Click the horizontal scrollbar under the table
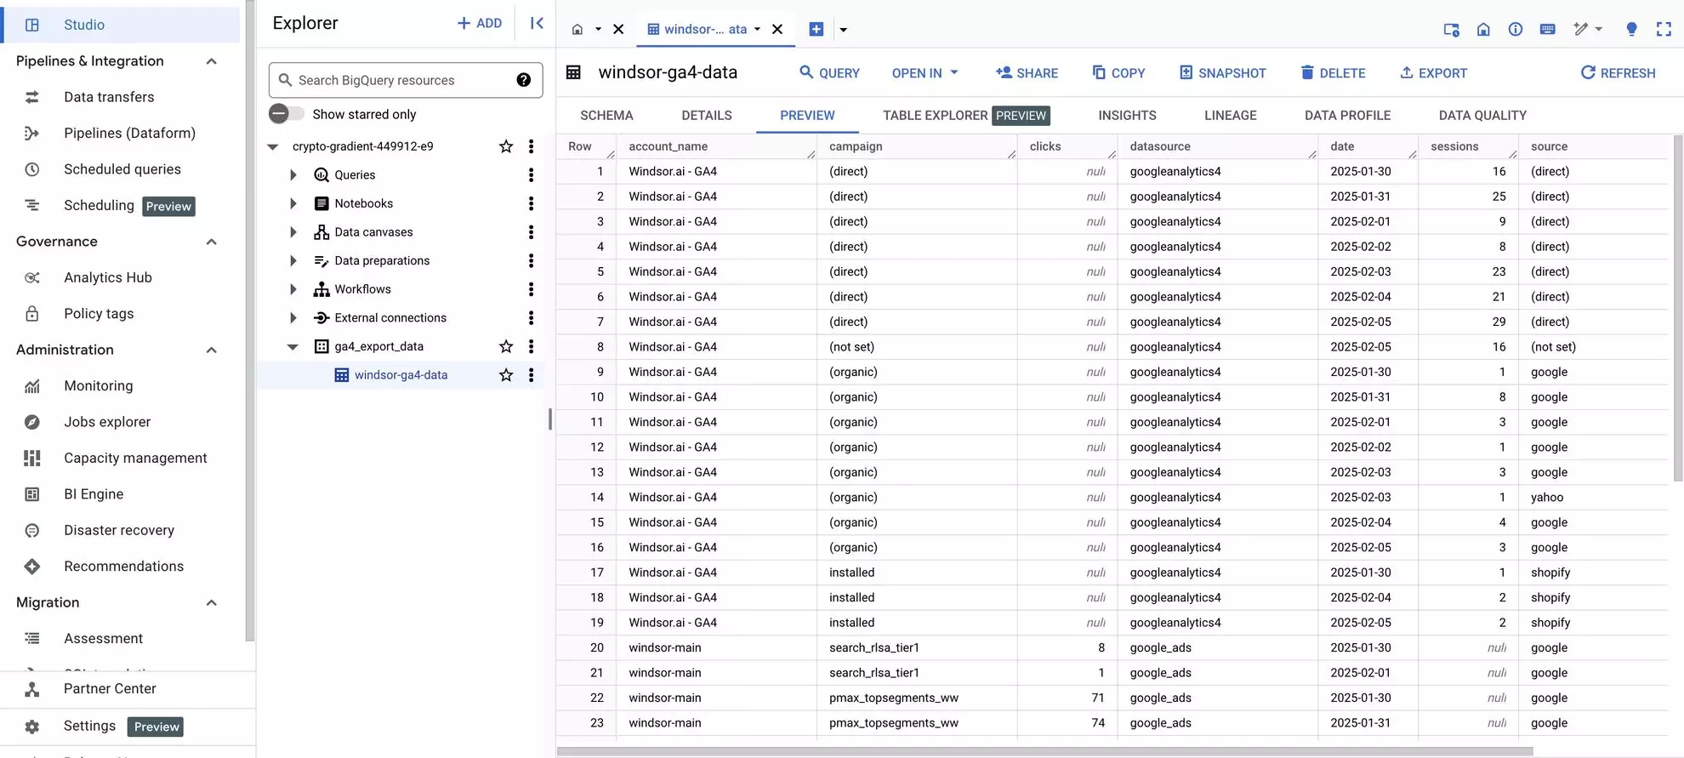Viewport: 1684px width, 758px height. pyautogui.click(x=1044, y=751)
